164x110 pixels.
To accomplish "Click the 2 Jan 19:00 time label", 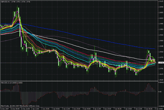I will (45, 109).
